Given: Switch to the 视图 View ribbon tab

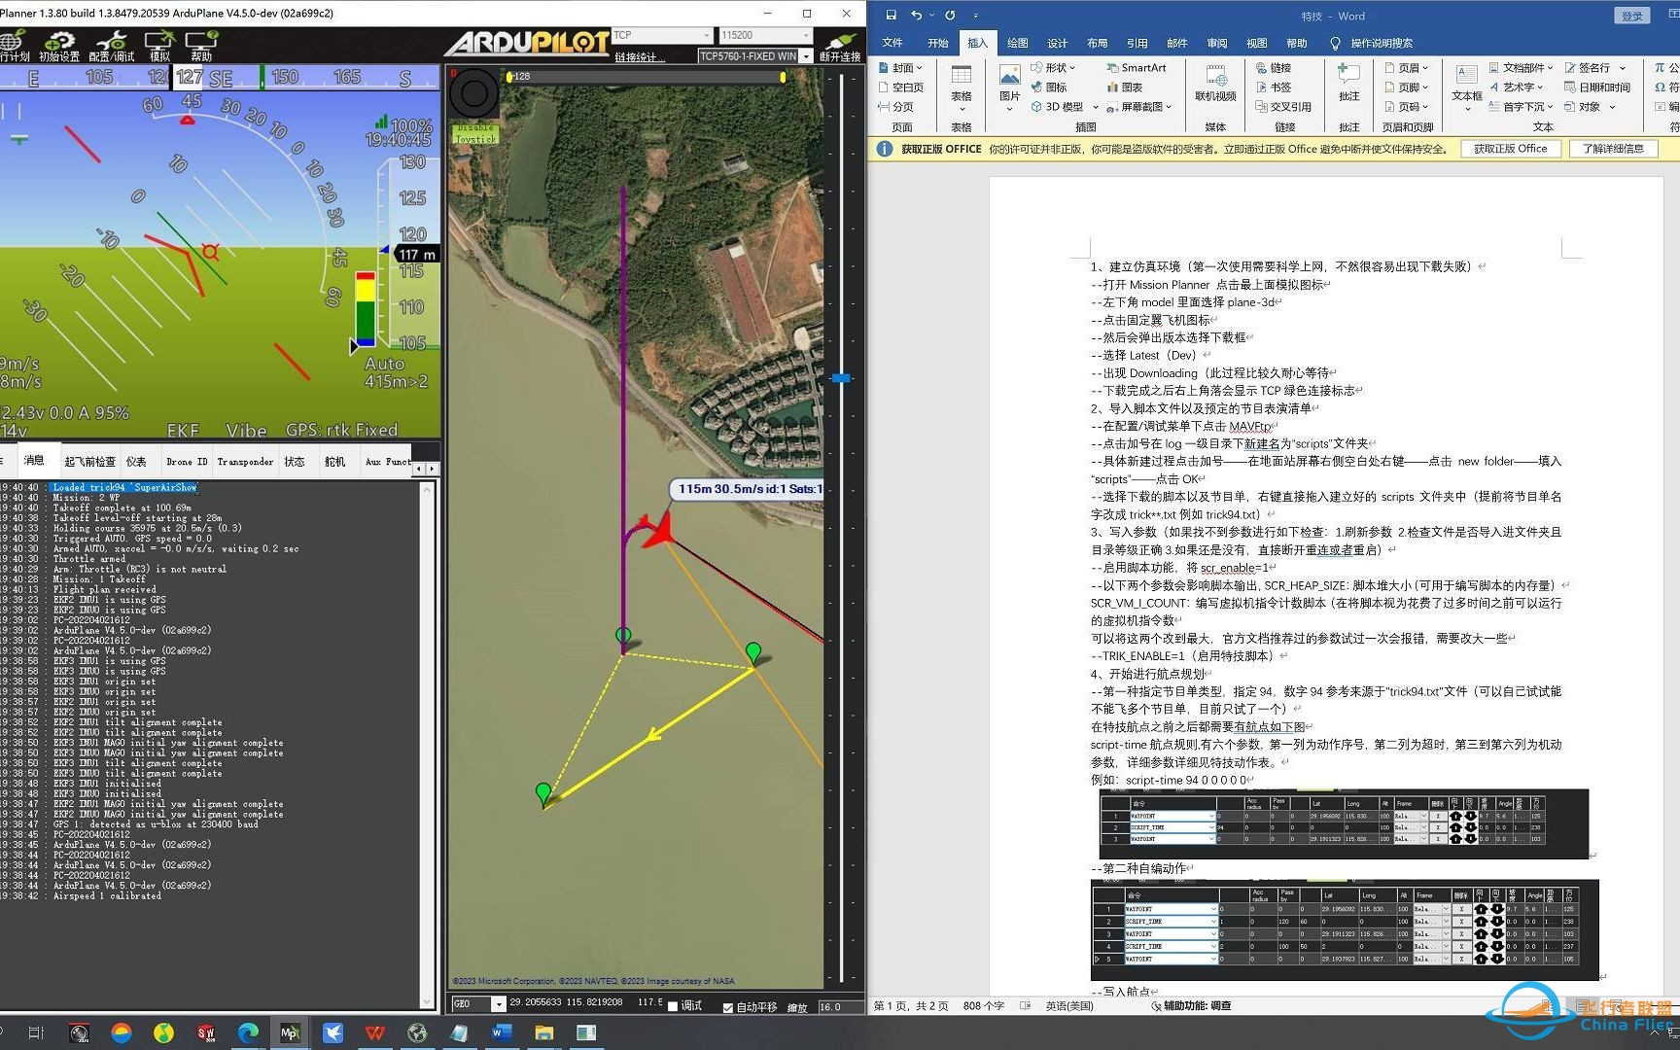Looking at the screenshot, I should (x=1256, y=43).
